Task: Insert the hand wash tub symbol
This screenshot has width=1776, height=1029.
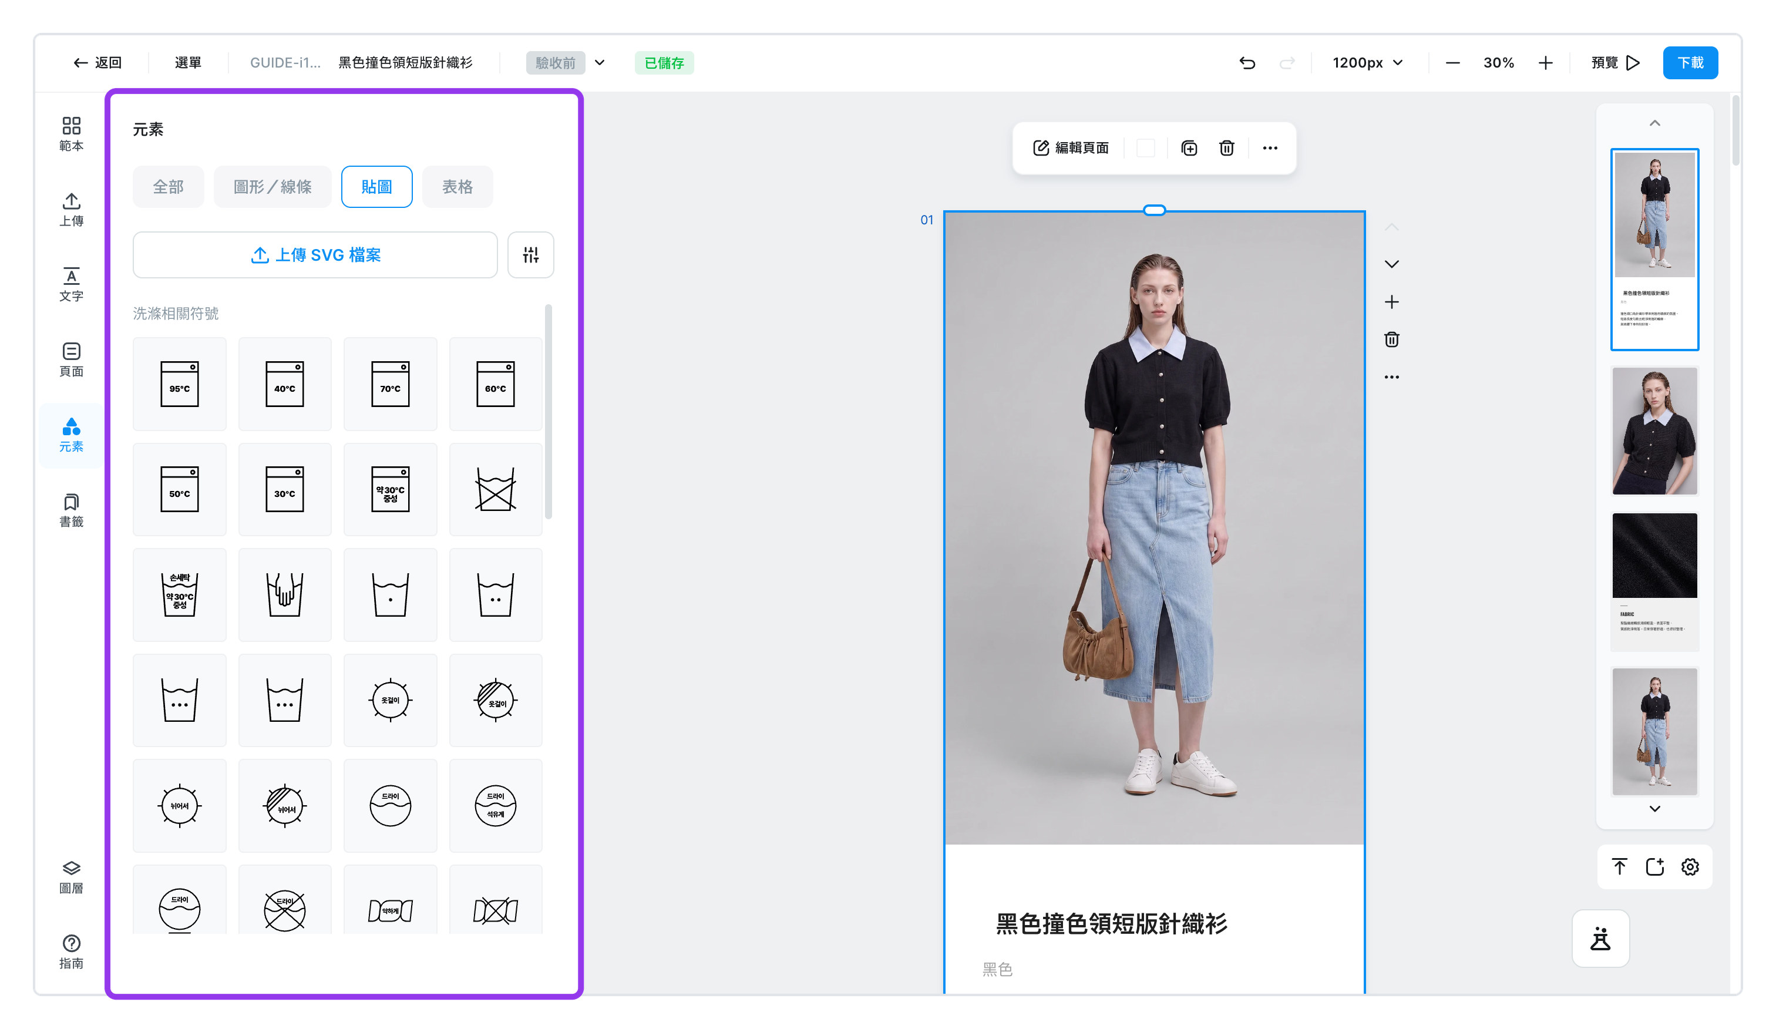Action: [x=285, y=594]
